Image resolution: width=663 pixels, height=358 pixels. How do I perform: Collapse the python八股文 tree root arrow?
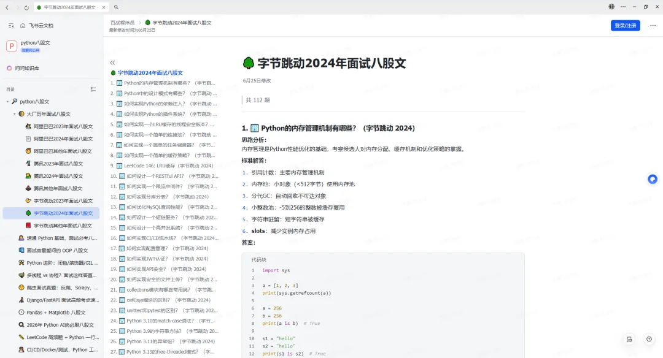(7, 102)
